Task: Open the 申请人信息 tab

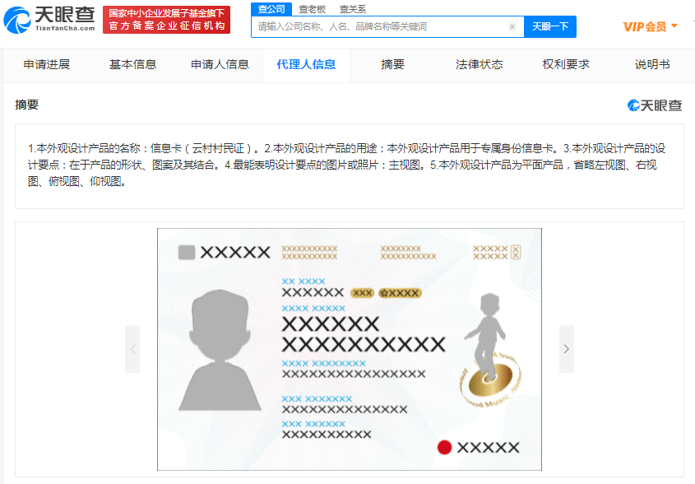Action: pos(220,63)
